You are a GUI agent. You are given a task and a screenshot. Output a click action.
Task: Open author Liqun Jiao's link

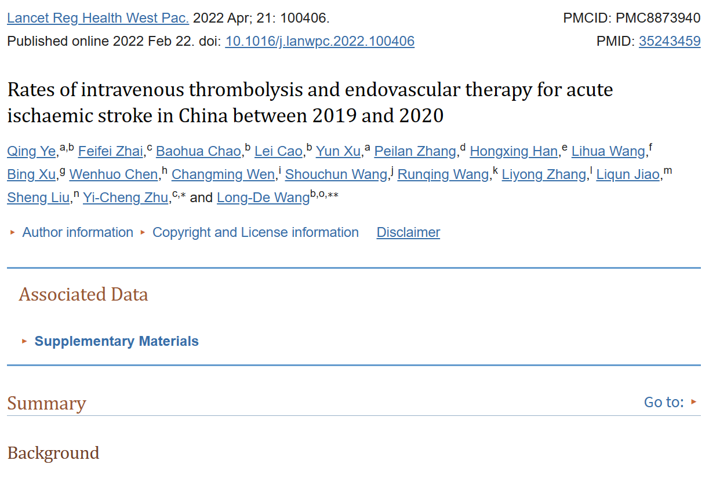tap(628, 174)
